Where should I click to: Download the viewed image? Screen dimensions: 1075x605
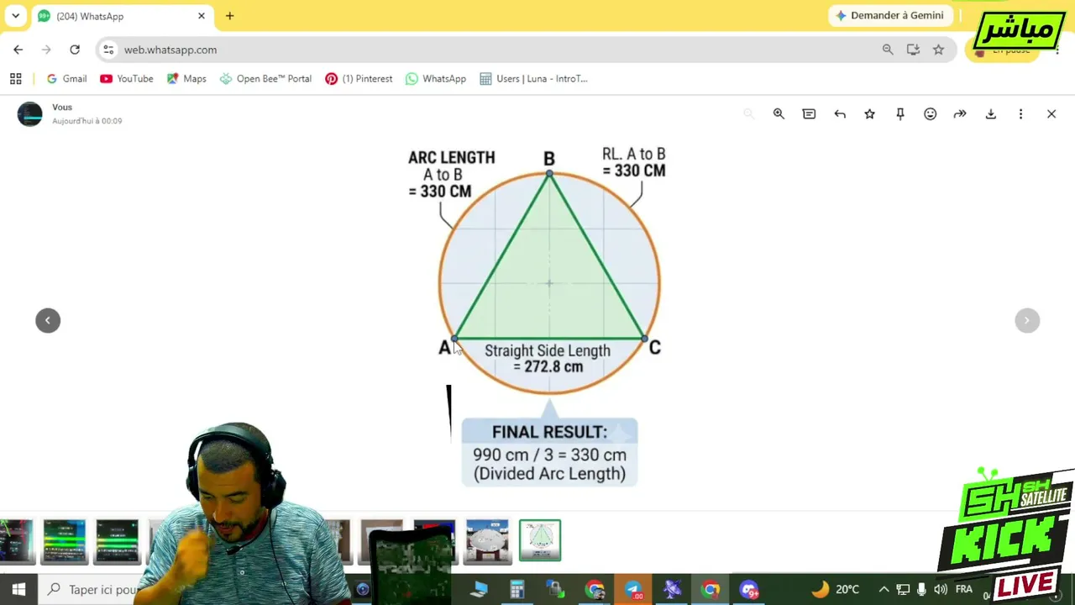click(991, 114)
